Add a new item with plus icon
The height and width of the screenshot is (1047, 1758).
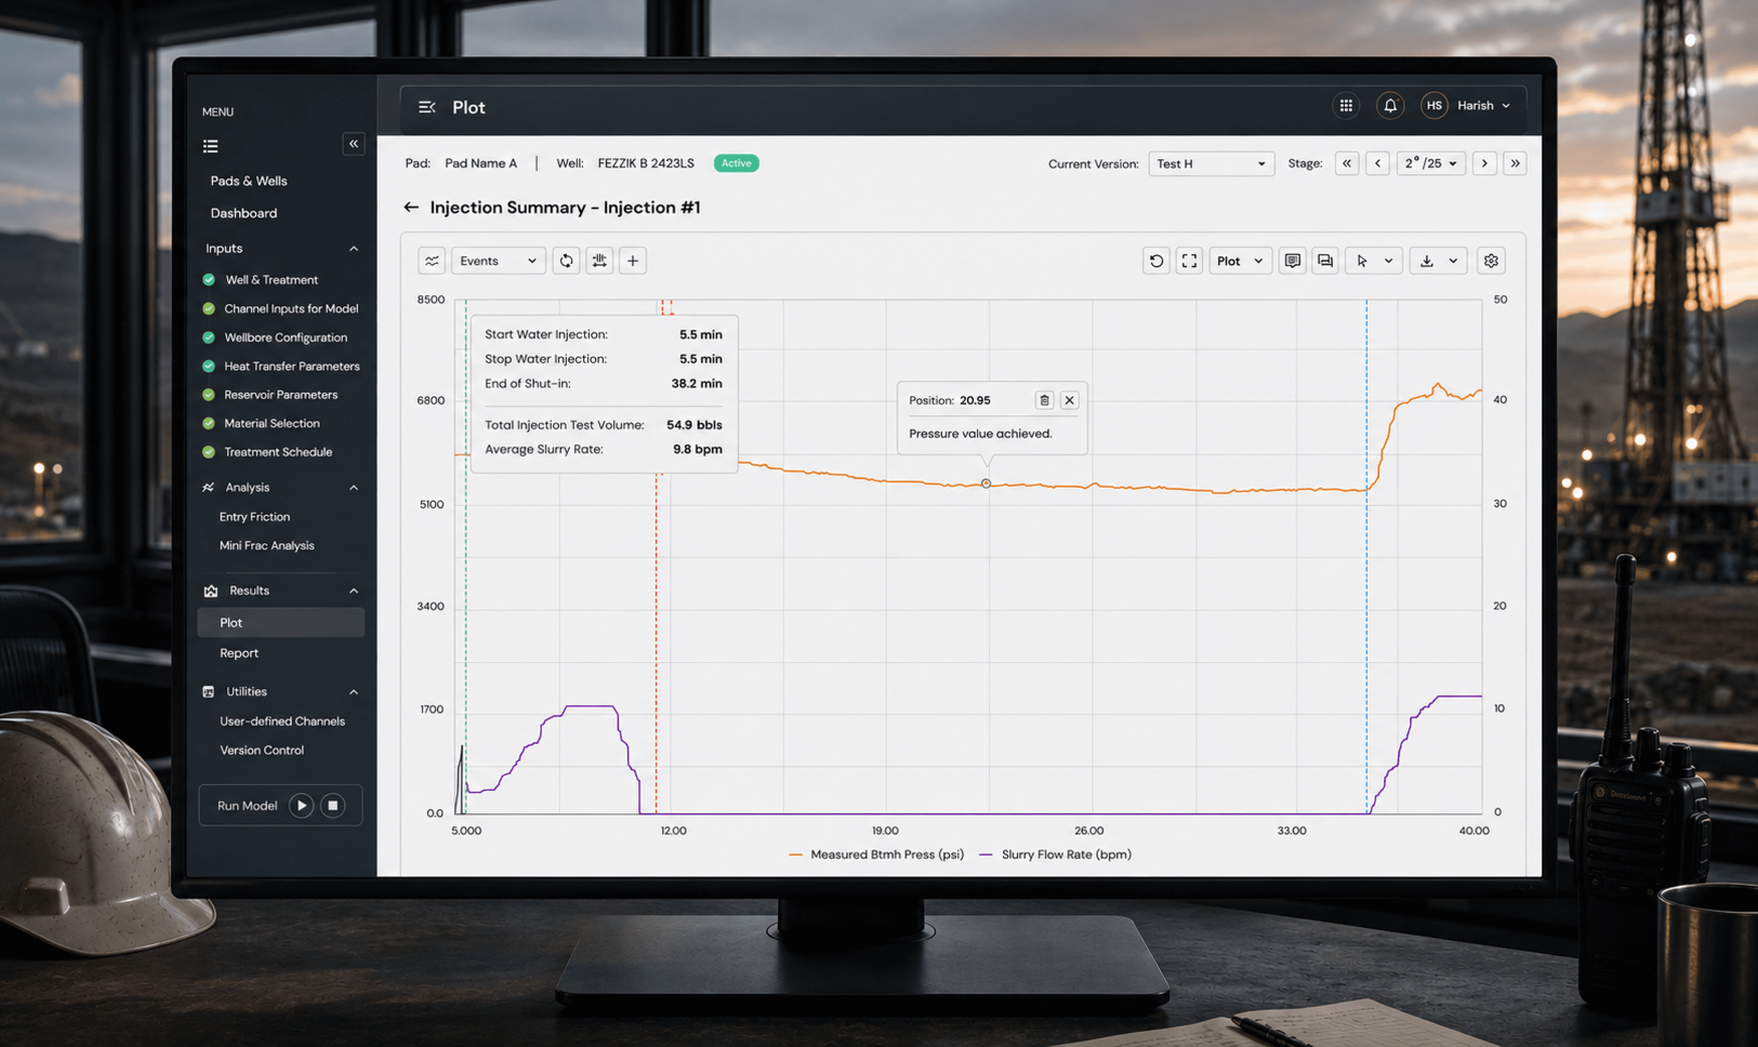coord(633,261)
